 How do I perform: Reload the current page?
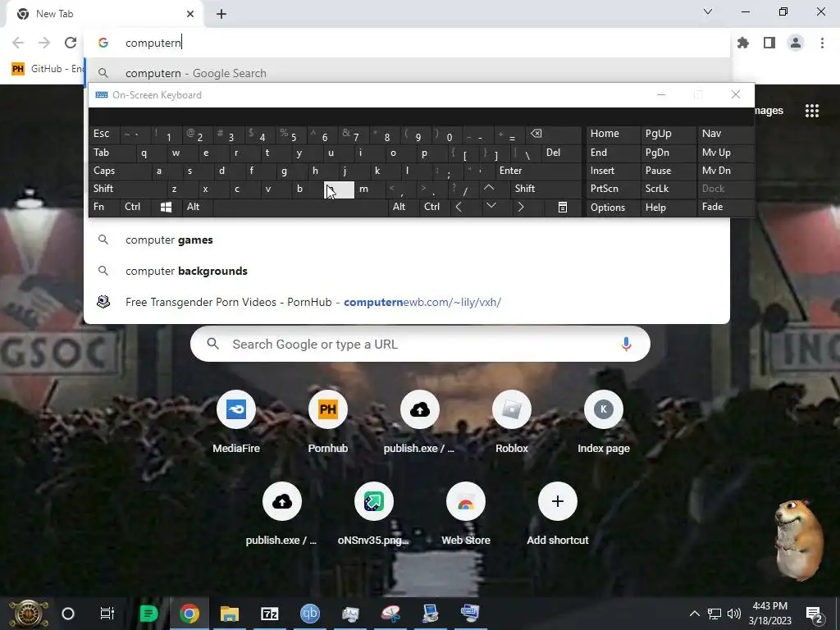coord(71,43)
